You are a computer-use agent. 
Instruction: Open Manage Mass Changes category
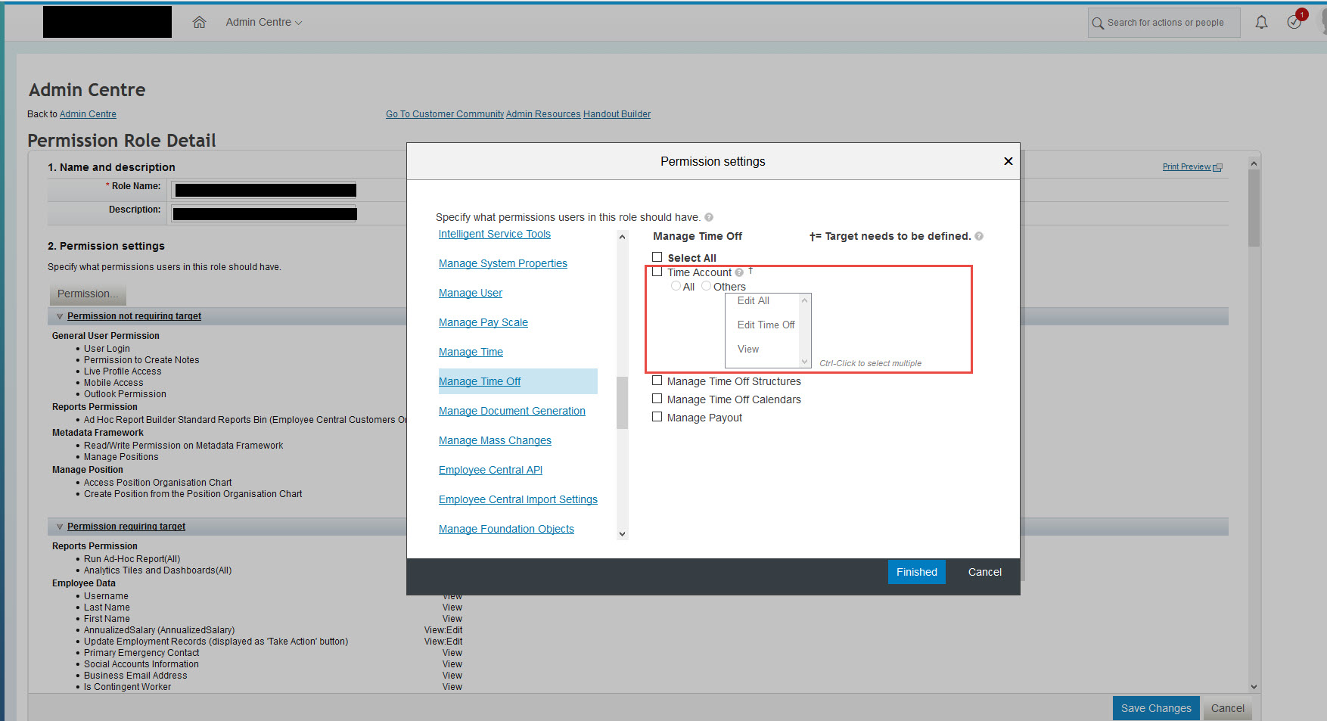(495, 440)
